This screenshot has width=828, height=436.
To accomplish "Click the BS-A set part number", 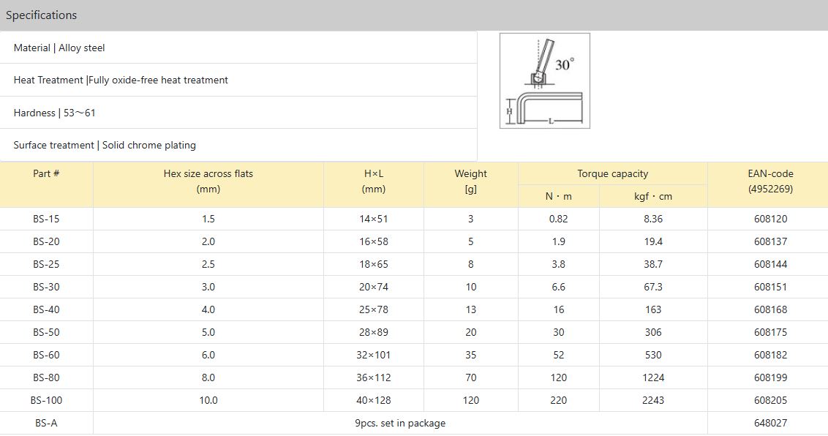I will coord(46,423).
